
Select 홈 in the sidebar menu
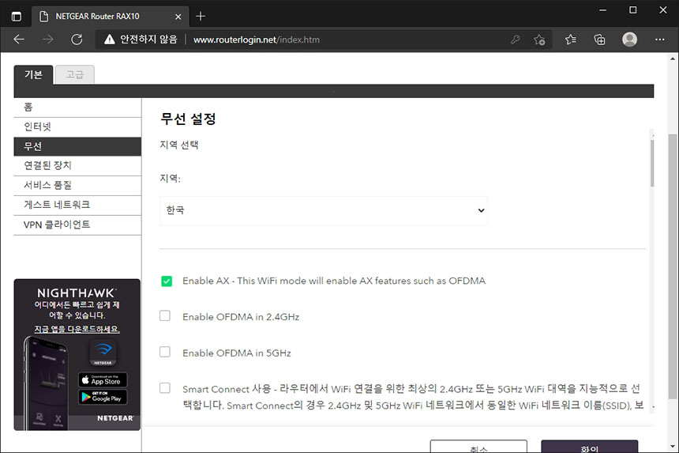[77, 107]
